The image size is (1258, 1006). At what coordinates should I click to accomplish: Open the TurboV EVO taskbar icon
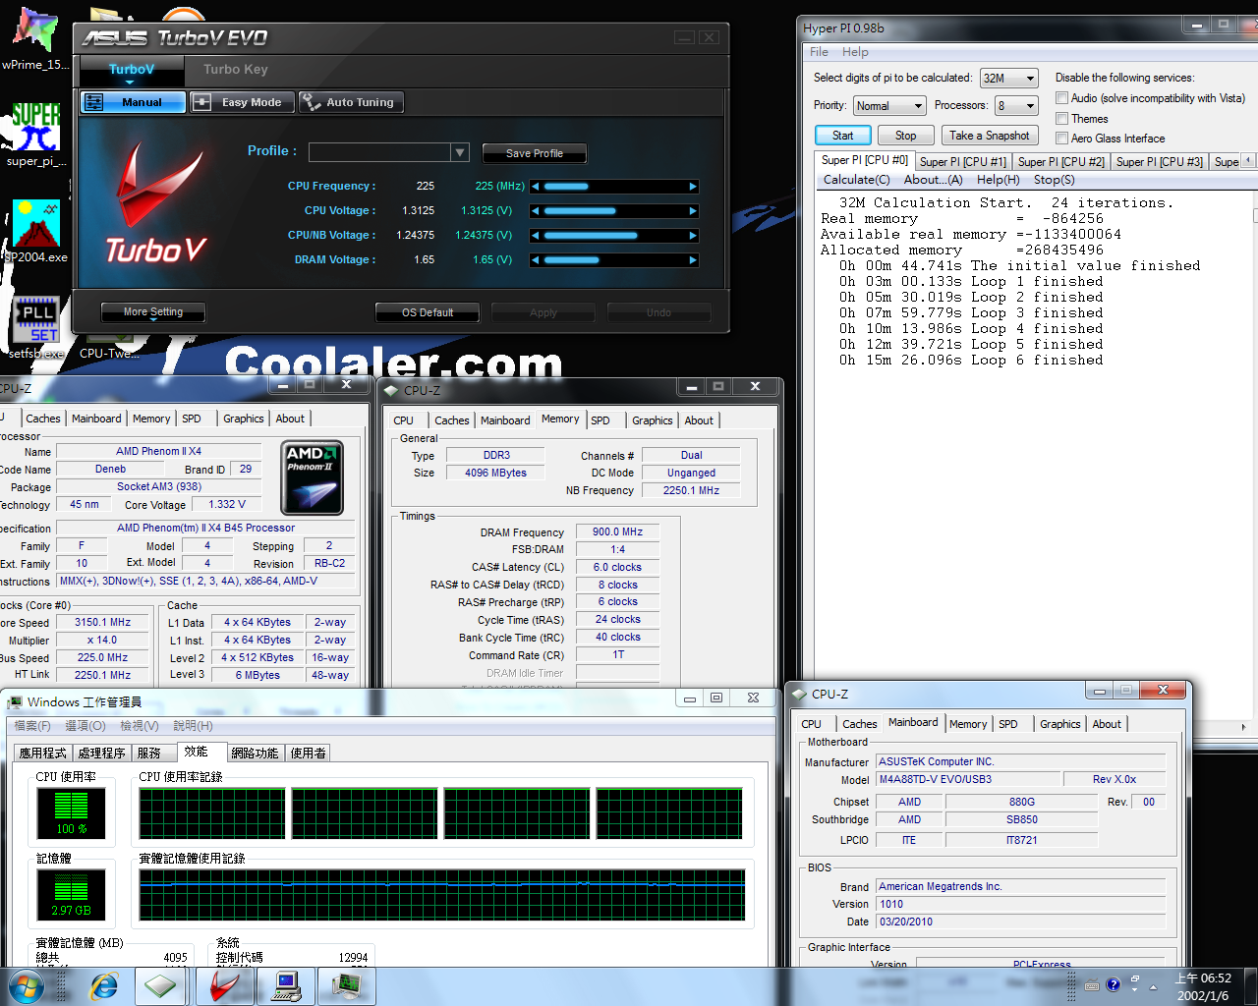click(225, 985)
